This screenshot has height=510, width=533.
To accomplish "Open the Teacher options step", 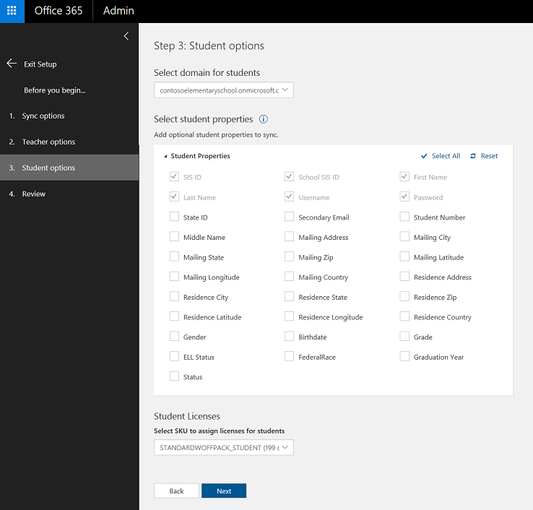I will (x=48, y=142).
